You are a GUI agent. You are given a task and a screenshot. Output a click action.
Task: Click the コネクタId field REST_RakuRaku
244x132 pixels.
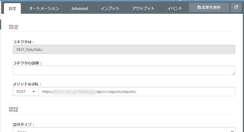pos(124,49)
